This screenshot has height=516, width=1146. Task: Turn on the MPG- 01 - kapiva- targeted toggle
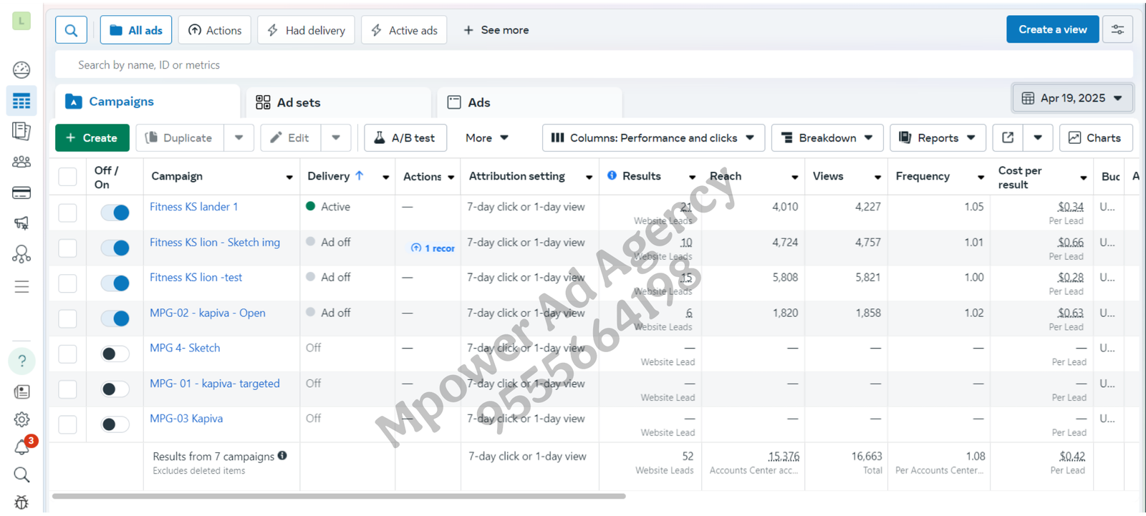115,389
